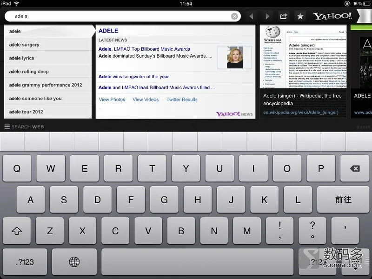This screenshot has height=279, width=372.
Task: Tap the C key
Action: tap(115, 231)
